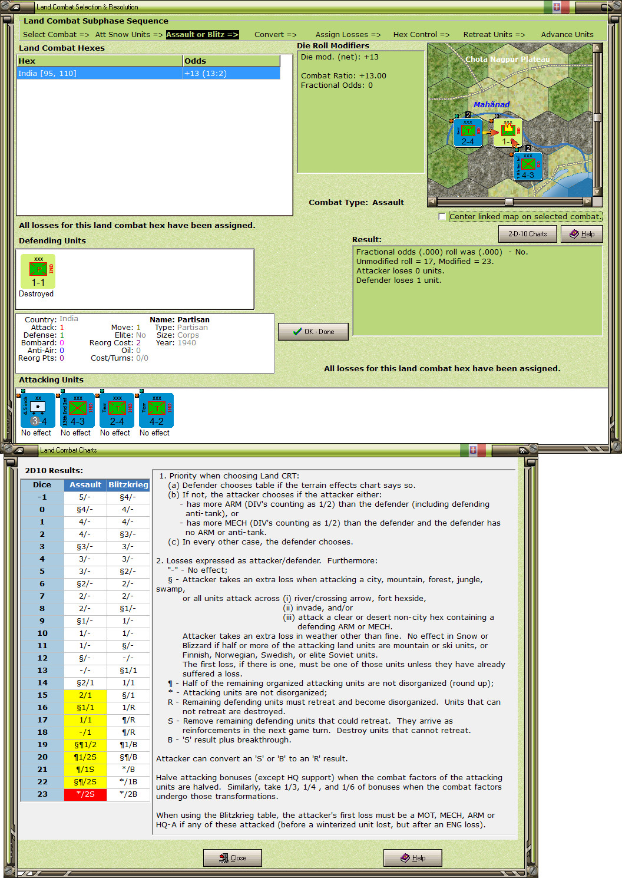Click the map's vertical scrollbar thumb

(x=597, y=117)
